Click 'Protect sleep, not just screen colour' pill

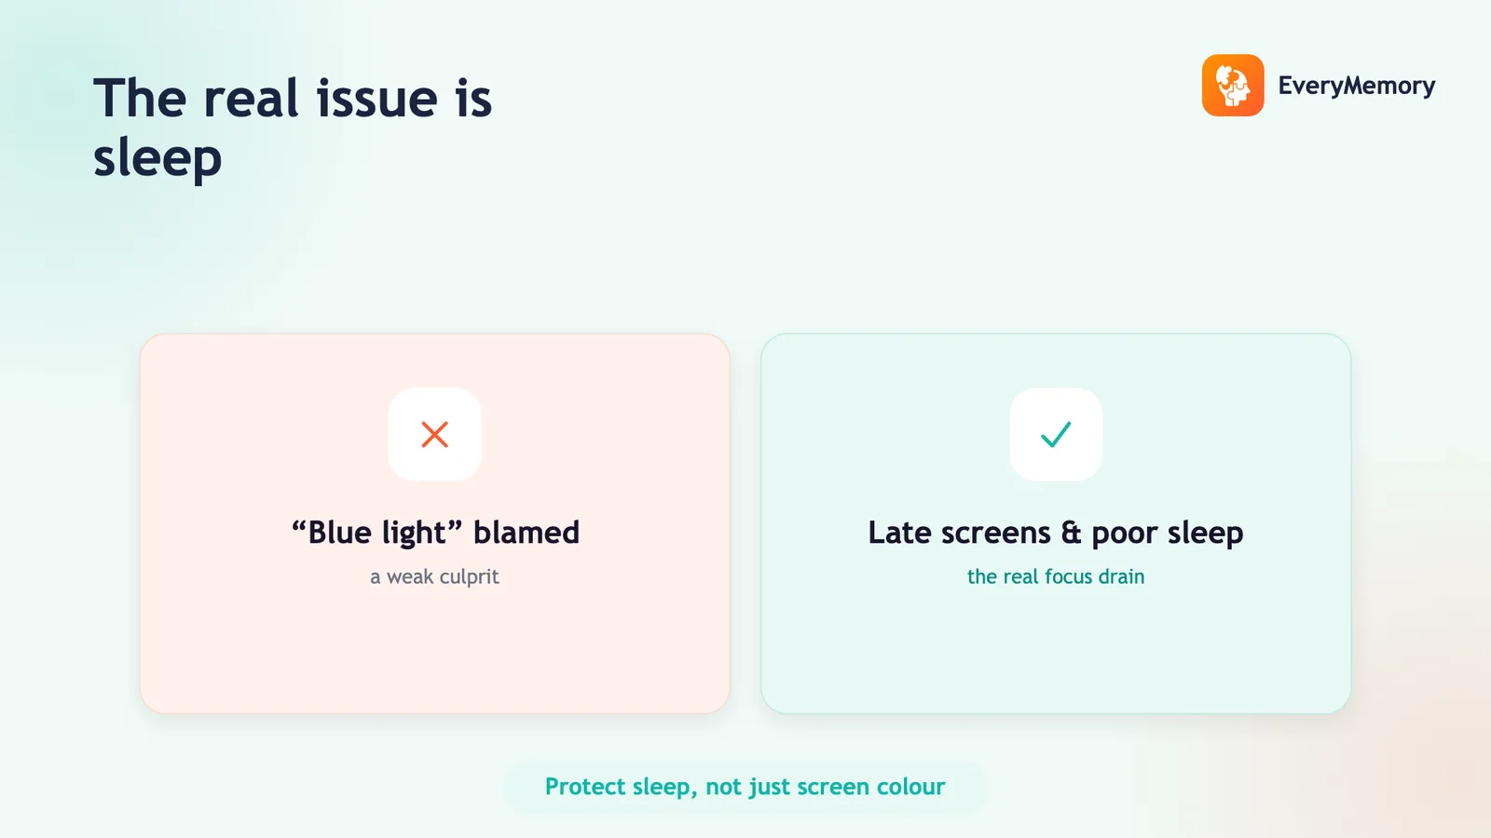(x=745, y=788)
